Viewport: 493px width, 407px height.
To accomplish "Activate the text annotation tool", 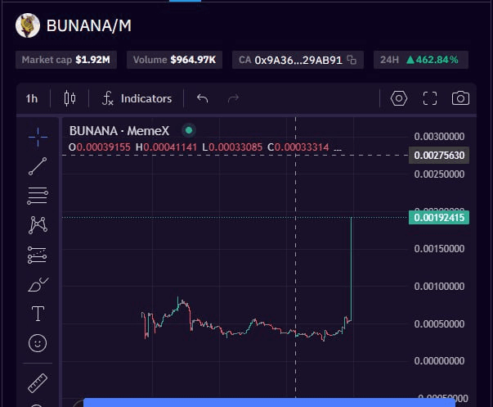I will coord(38,314).
